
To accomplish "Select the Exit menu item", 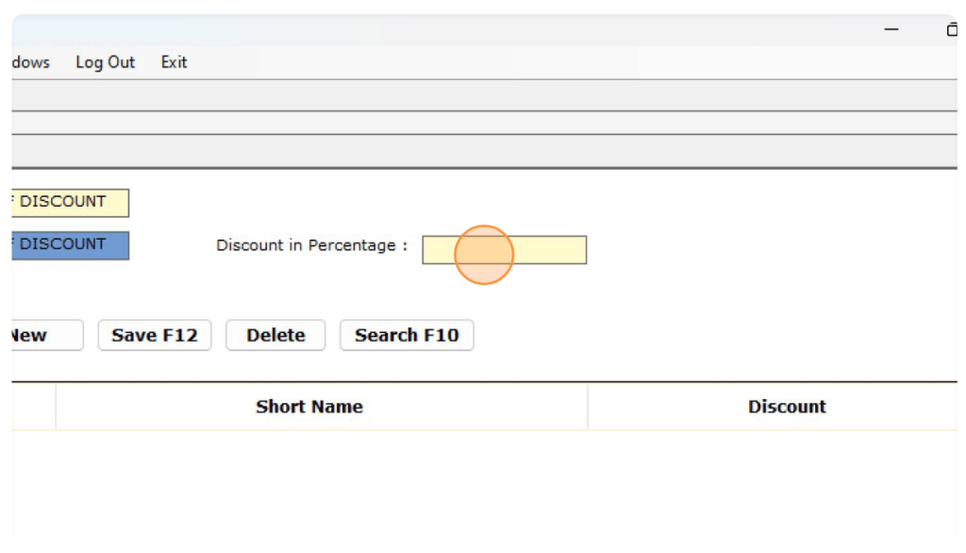I will (174, 62).
